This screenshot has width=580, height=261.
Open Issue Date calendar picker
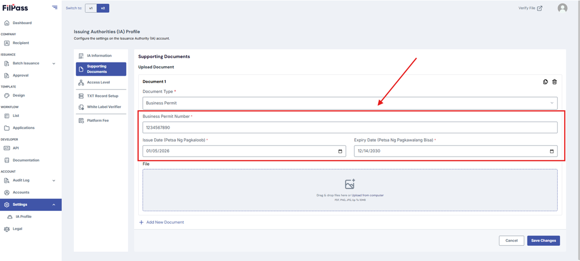tap(340, 151)
